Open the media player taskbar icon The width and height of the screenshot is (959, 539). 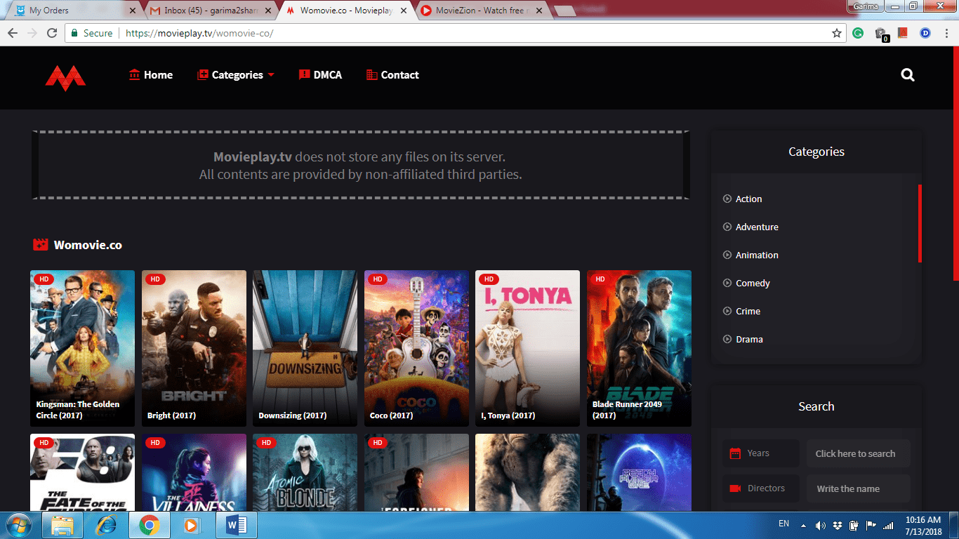tap(191, 525)
